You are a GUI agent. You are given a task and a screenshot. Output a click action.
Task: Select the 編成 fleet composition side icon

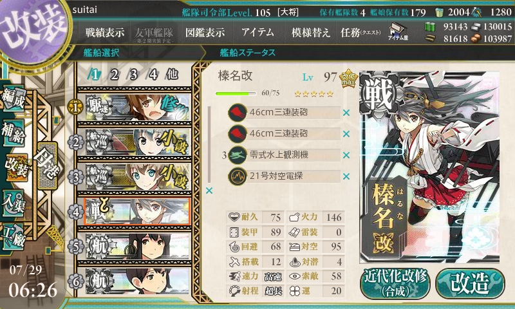[14, 98]
